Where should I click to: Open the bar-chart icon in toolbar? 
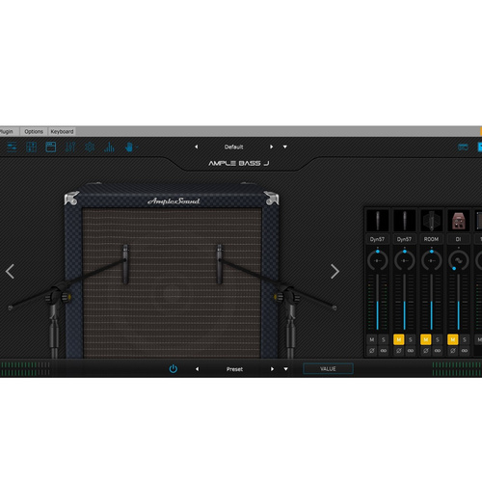click(x=109, y=147)
